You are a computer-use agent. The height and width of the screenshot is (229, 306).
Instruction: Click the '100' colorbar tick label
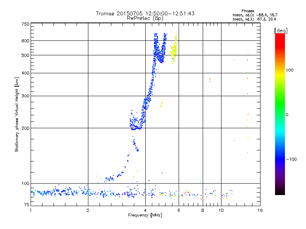[x=290, y=70]
